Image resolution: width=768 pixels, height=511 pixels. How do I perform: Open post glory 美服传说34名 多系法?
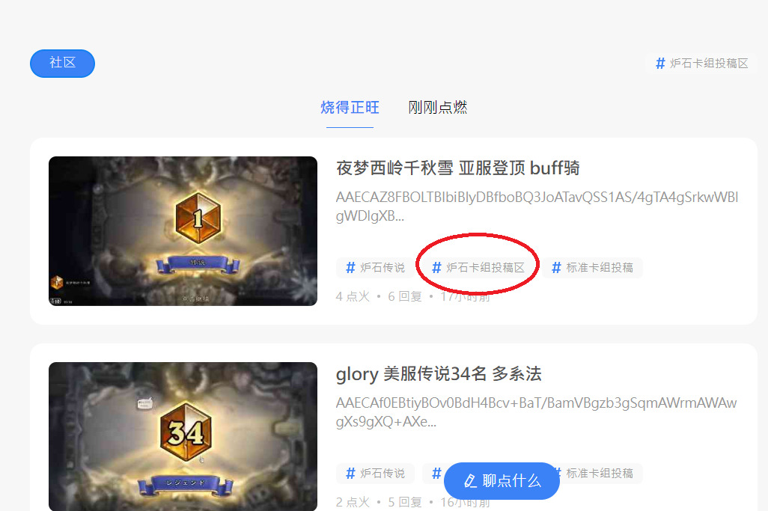pyautogui.click(x=439, y=374)
